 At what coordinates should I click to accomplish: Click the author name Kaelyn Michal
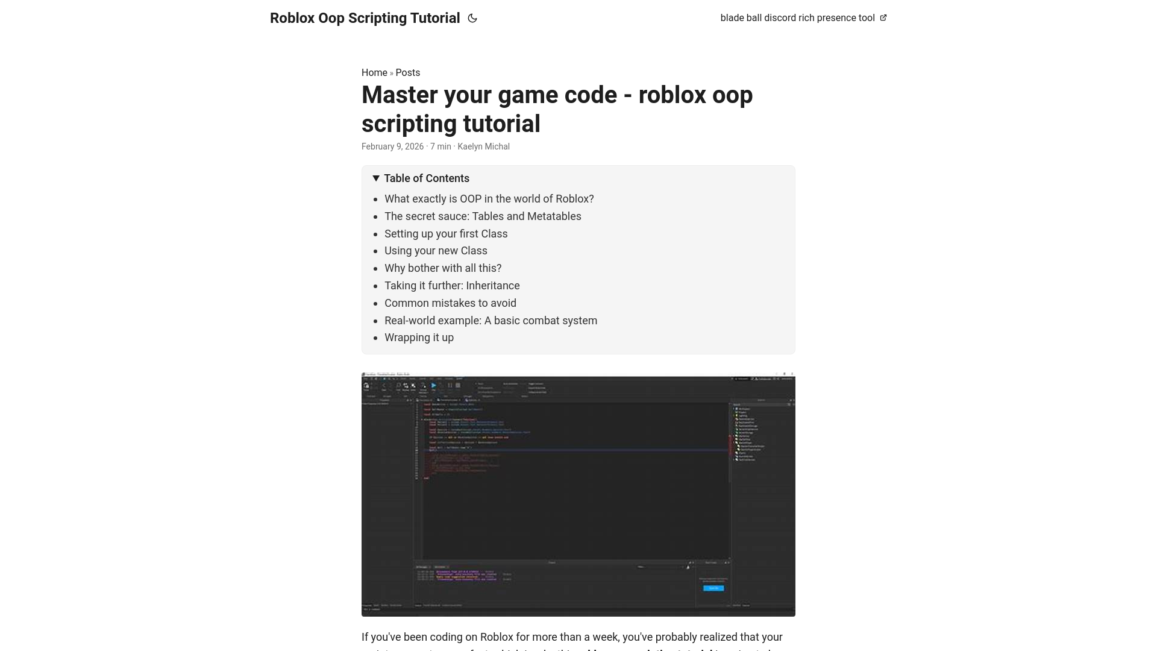coord(483,146)
